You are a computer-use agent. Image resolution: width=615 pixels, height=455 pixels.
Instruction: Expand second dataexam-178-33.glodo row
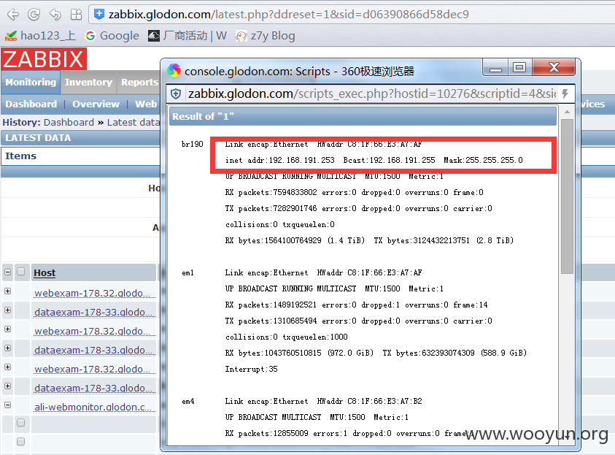click(7, 348)
